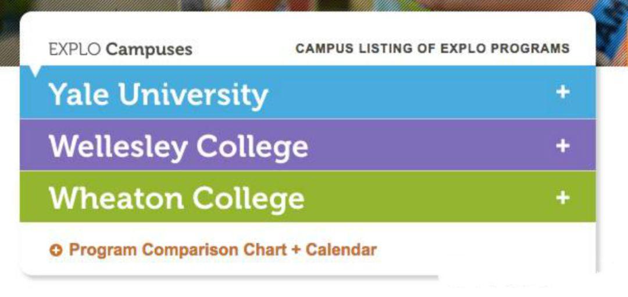Screen dimensions: 628x297
Task: Click the photo banner above the panel
Action: 314,6
